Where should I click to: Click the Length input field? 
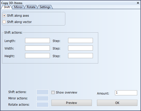pyautogui.click(x=37, y=40)
